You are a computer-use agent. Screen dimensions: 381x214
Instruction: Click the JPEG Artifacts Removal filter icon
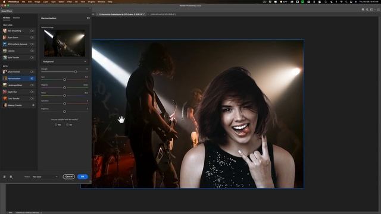click(x=5, y=44)
